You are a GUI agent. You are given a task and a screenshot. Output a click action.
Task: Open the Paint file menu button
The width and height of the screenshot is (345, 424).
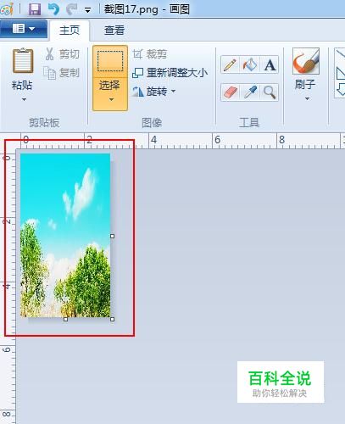tap(24, 29)
